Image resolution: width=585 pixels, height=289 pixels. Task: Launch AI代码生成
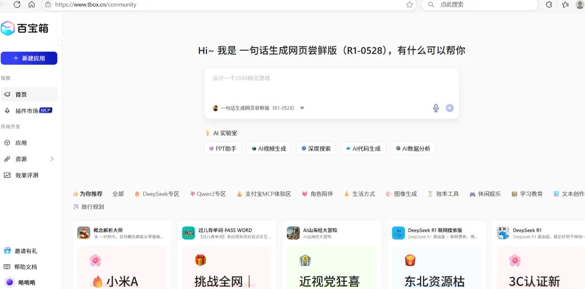[x=363, y=148]
